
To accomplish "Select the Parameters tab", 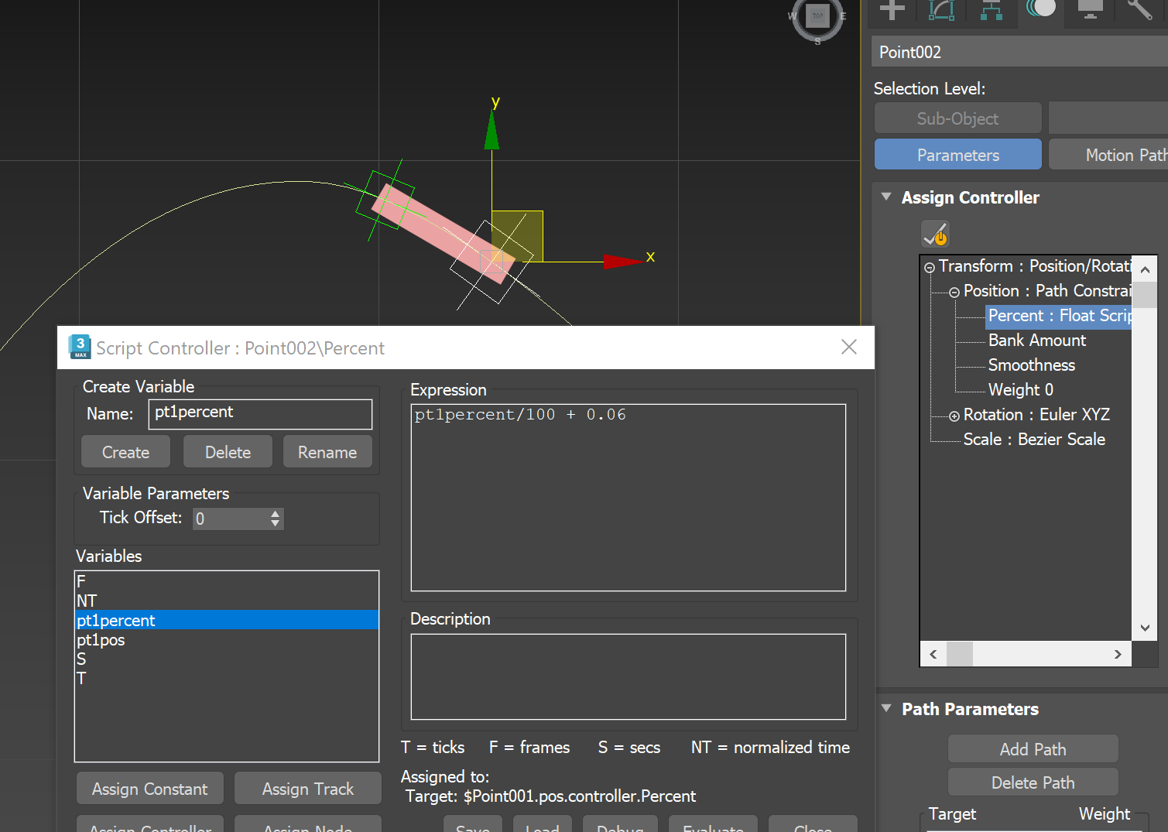I will pos(957,154).
